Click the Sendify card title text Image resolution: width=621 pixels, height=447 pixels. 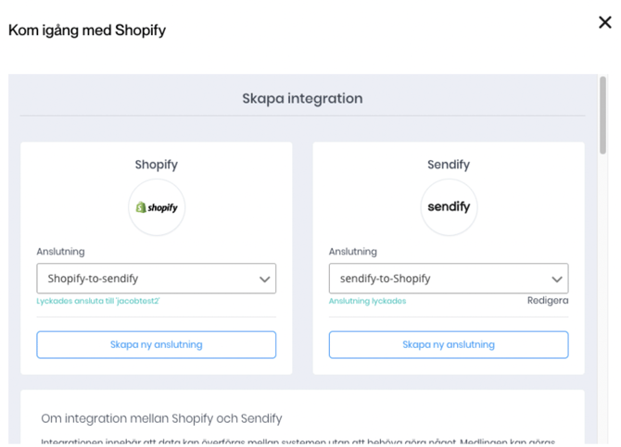click(449, 165)
